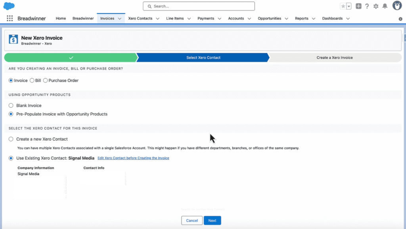The image size is (406, 229).
Task: Select the Bill radio button
Action: [x=33, y=81]
